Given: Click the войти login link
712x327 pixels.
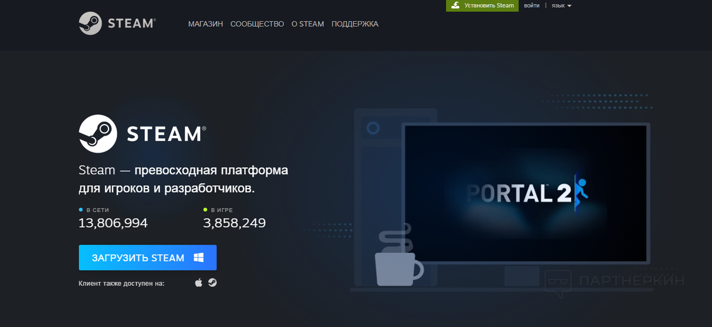Looking at the screenshot, I should pyautogui.click(x=532, y=5).
